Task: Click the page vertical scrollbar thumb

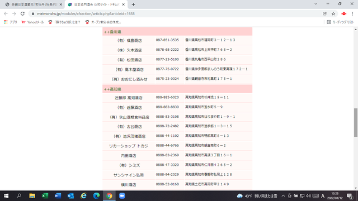Action: pyautogui.click(x=356, y=122)
